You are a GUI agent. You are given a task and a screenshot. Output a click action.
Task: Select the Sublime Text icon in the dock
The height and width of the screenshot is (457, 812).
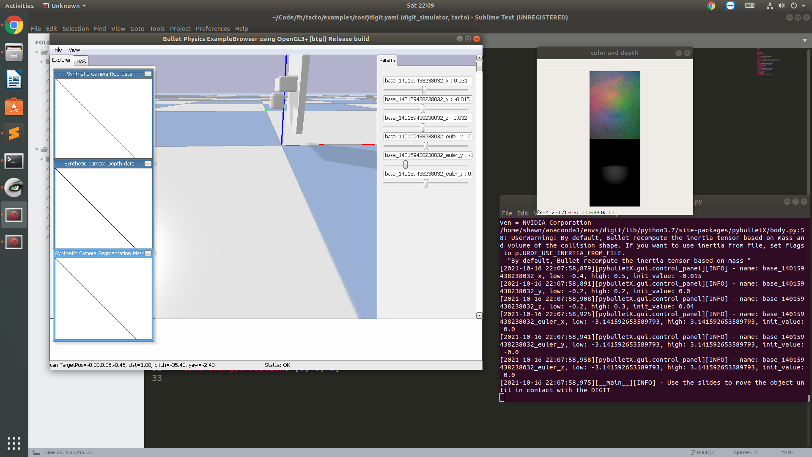[14, 133]
